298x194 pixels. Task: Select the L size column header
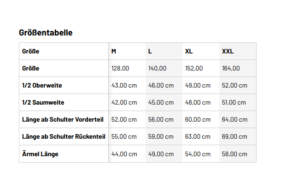[150, 51]
